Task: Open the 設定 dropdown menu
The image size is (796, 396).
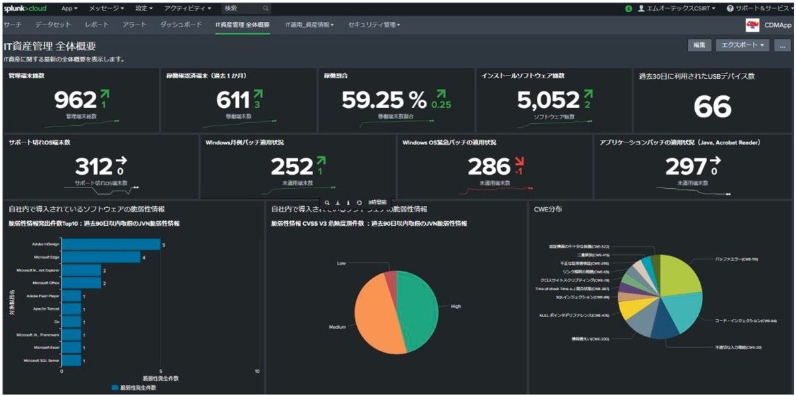Action: pos(144,9)
